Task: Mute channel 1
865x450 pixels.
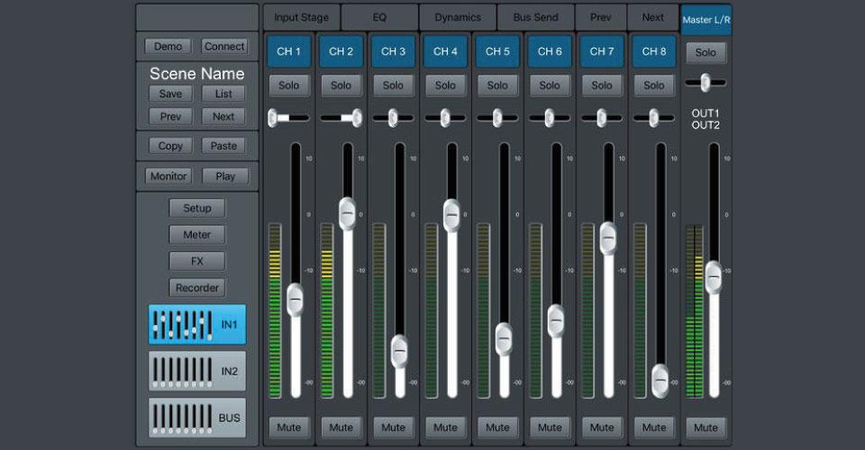Action: (x=288, y=427)
